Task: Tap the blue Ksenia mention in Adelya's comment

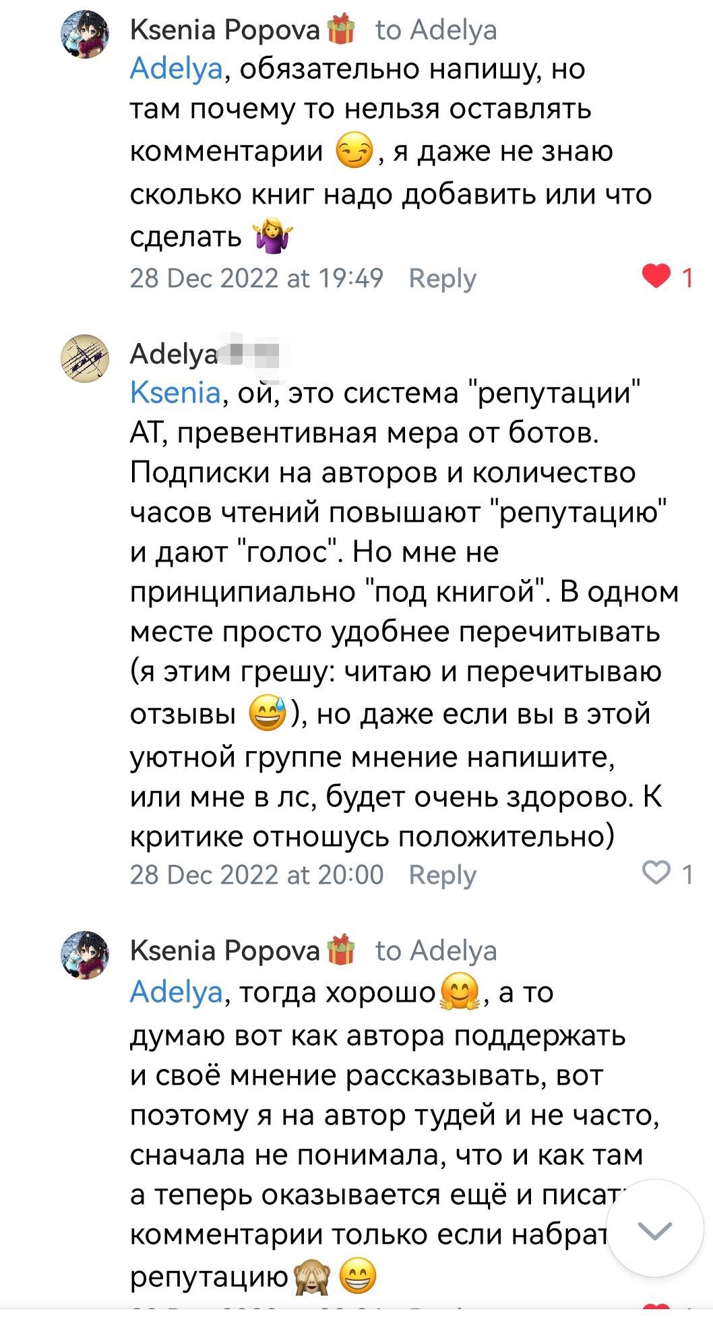Action: (175, 392)
